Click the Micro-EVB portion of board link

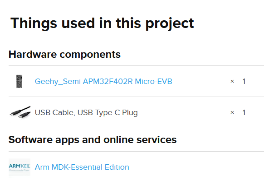[153, 81]
